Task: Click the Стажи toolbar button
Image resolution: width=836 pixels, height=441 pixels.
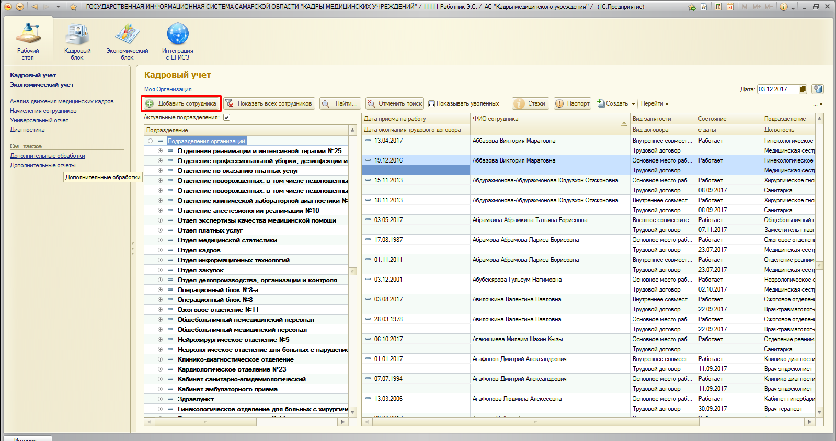Action: (x=531, y=103)
